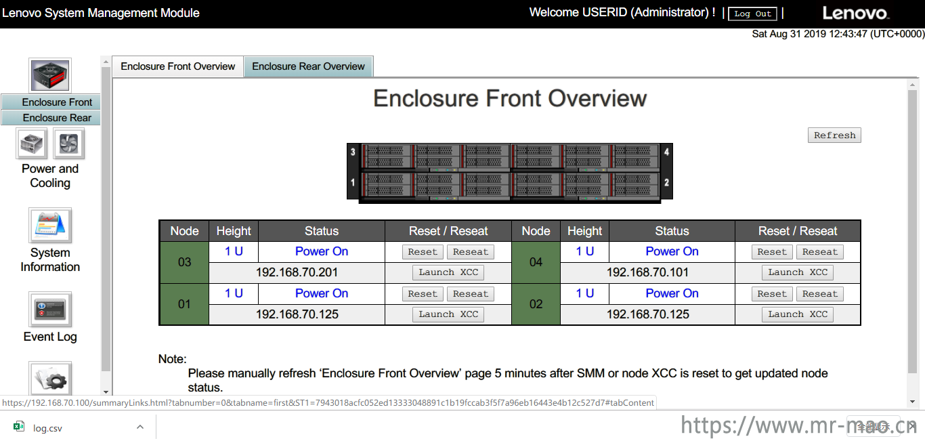Image resolution: width=925 pixels, height=443 pixels.
Task: Click the Welcome USERID (Administrator) text
Action: coord(622,12)
